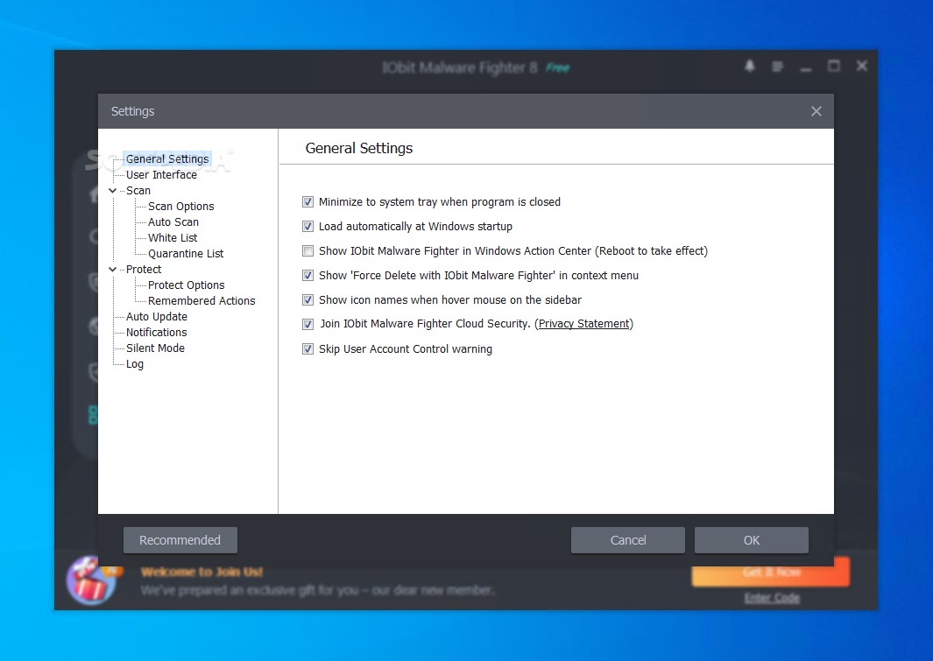Open Remembered Actions settings
This screenshot has height=661, width=933.
click(x=201, y=301)
